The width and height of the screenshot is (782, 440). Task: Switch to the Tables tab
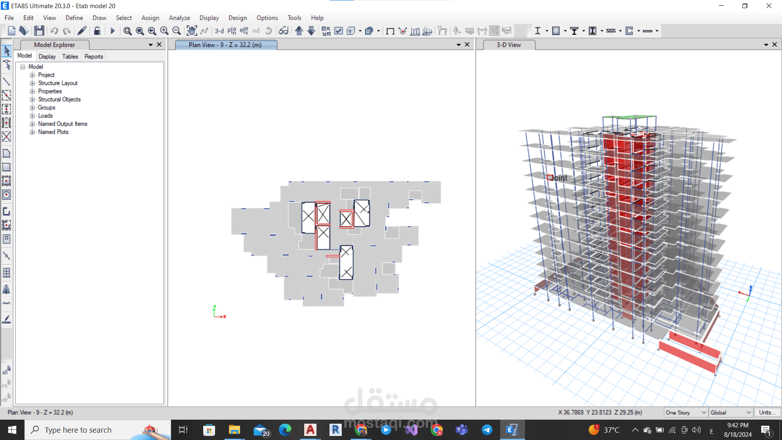[70, 57]
